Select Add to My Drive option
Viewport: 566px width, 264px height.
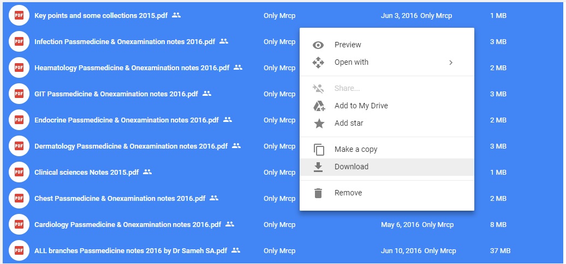(387, 106)
